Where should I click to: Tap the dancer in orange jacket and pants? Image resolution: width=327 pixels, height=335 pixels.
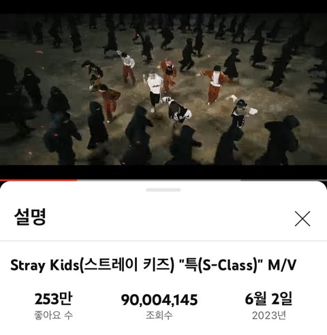coord(214,84)
